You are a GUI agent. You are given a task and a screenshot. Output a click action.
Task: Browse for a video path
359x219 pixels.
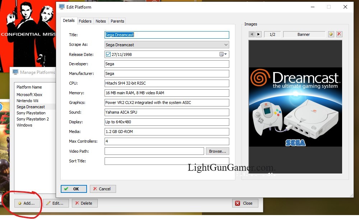point(217,151)
